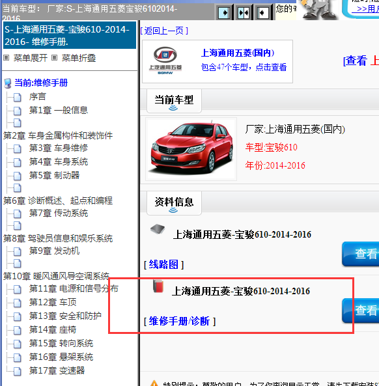
Task: Click page icon of 第14章 座椅
Action: coord(17,330)
